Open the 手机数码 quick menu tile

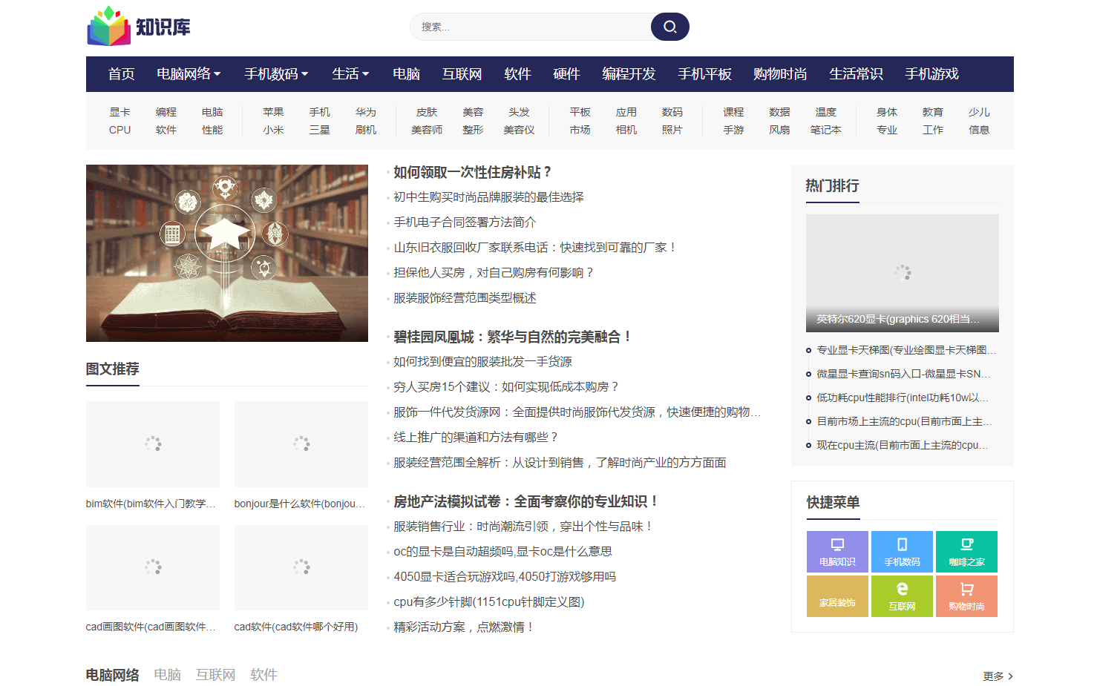click(x=902, y=552)
